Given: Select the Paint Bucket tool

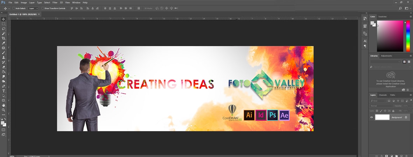Looking at the screenshot, I should click(x=4, y=72).
